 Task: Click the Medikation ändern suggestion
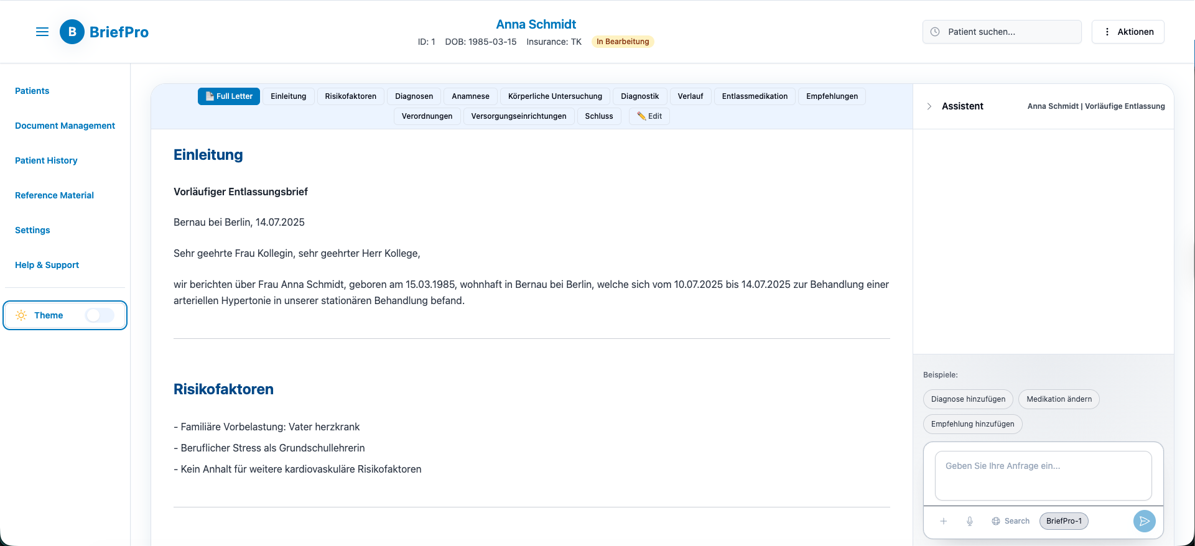coord(1059,399)
